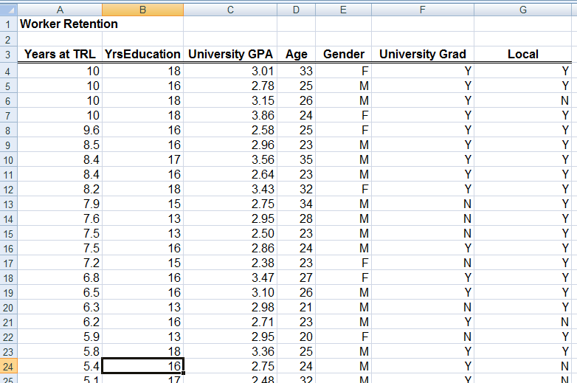This screenshot has height=383, width=577.
Task: Select the GPA cell 3.56
Action: (x=230, y=159)
